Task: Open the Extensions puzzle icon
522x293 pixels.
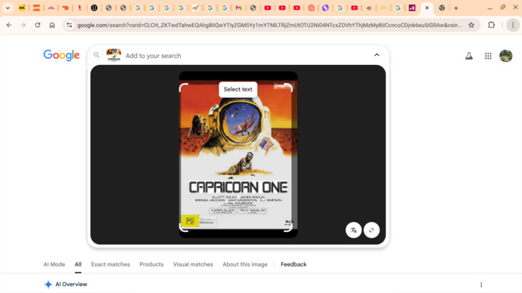Action: (x=492, y=25)
